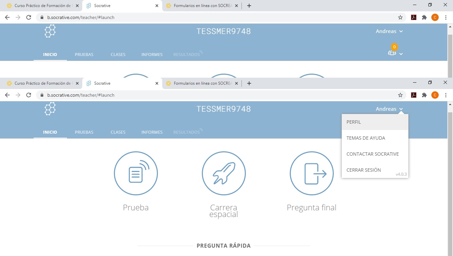This screenshot has height=256, width=453.
Task: Click orange C profile avatar, upper window
Action: [435, 17]
